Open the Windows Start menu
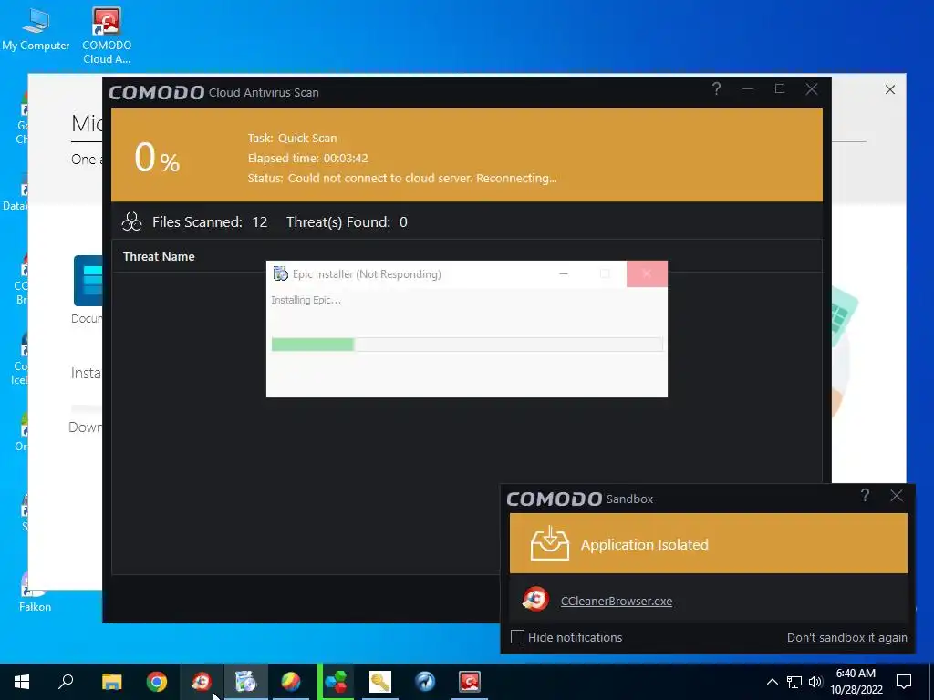 (22, 682)
